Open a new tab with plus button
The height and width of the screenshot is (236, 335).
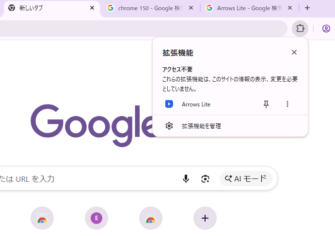(307, 8)
